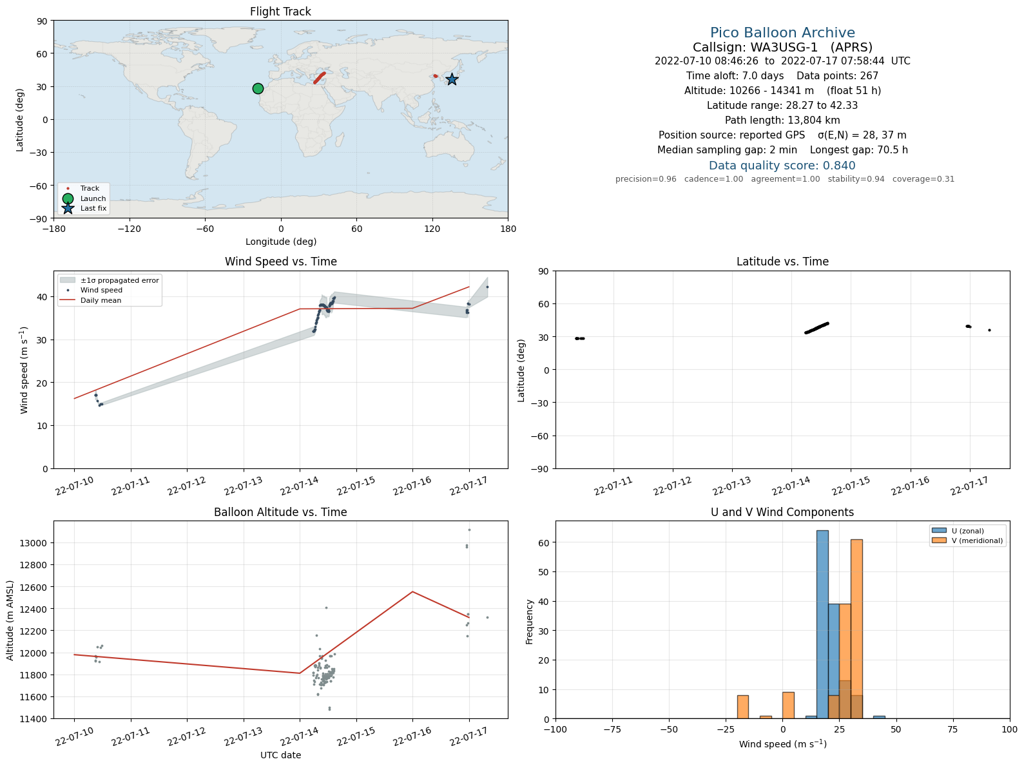Click the highest altitude point above 13000 m

469,530
